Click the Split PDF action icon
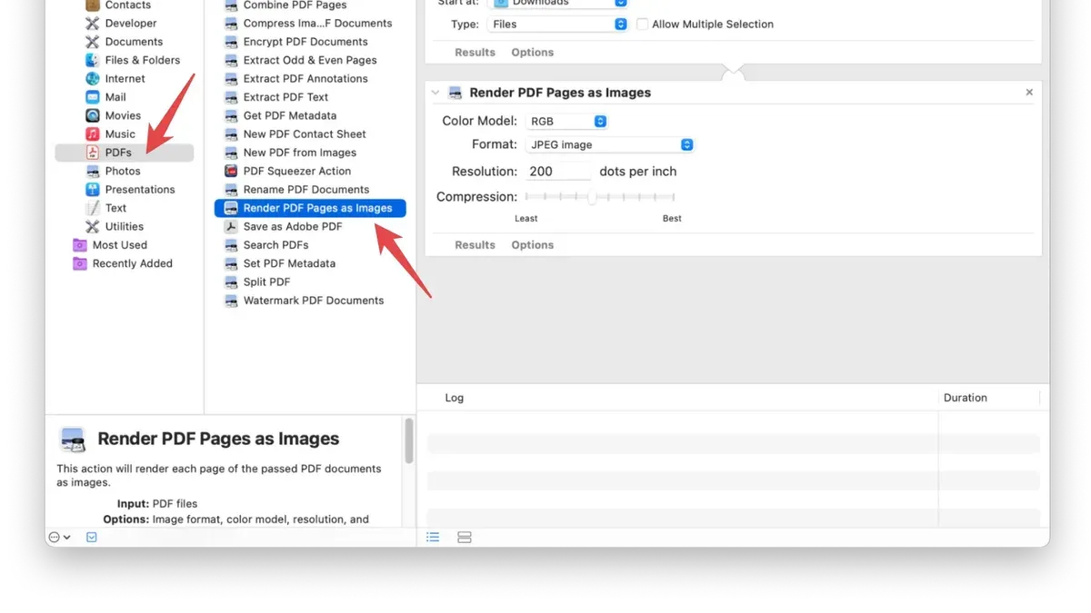1091x613 pixels. pos(231,282)
